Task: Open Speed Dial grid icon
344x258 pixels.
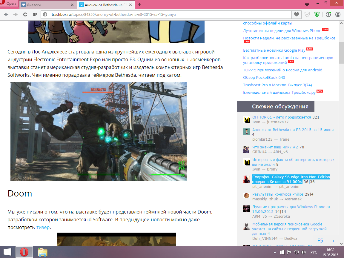Action: click(35, 14)
